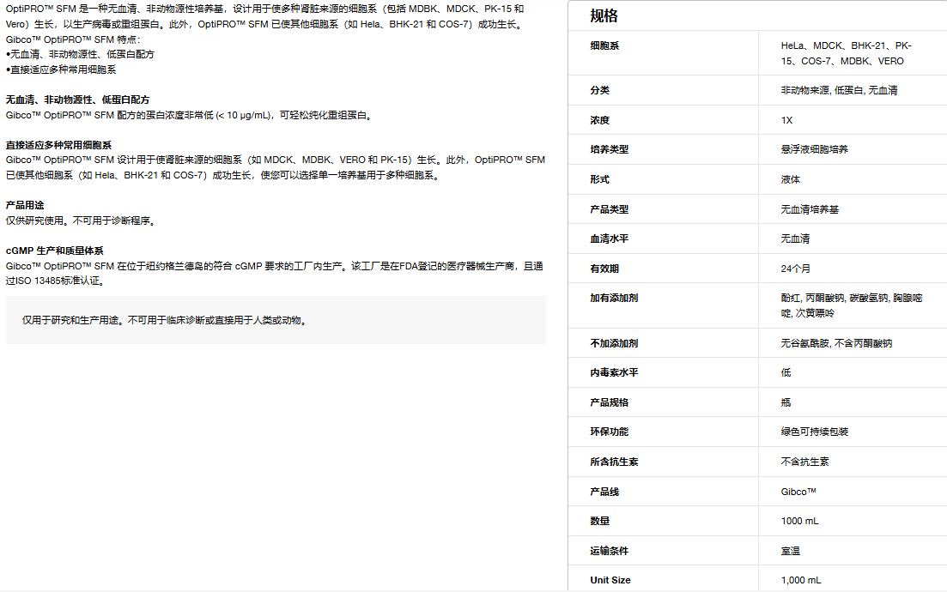Select the 加有添加剂 label
The height and width of the screenshot is (592, 947).
tap(614, 298)
